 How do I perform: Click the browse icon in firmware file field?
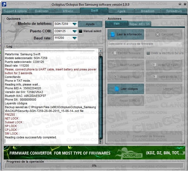tap(179, 44)
